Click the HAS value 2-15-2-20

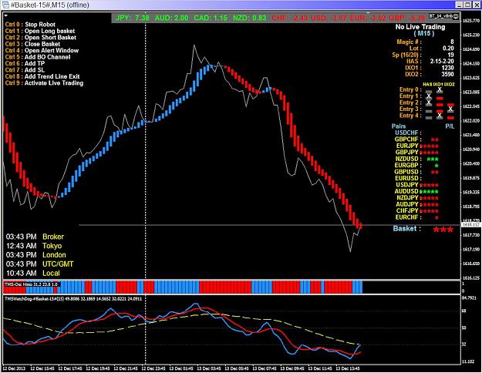tap(442, 61)
